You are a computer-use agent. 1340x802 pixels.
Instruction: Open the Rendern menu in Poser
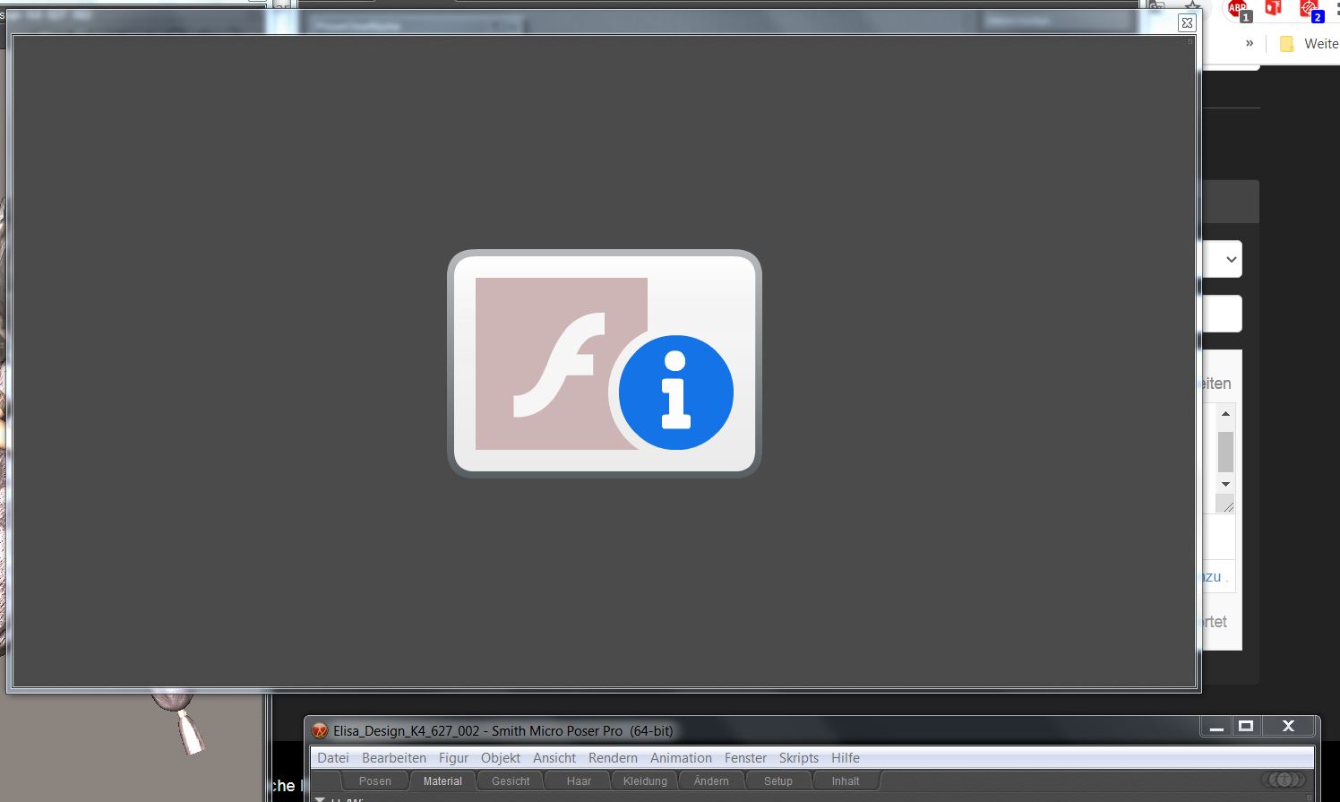pos(613,758)
